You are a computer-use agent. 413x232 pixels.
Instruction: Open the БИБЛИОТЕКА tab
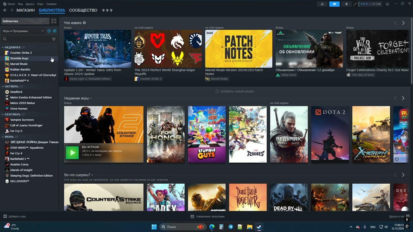tap(52, 10)
